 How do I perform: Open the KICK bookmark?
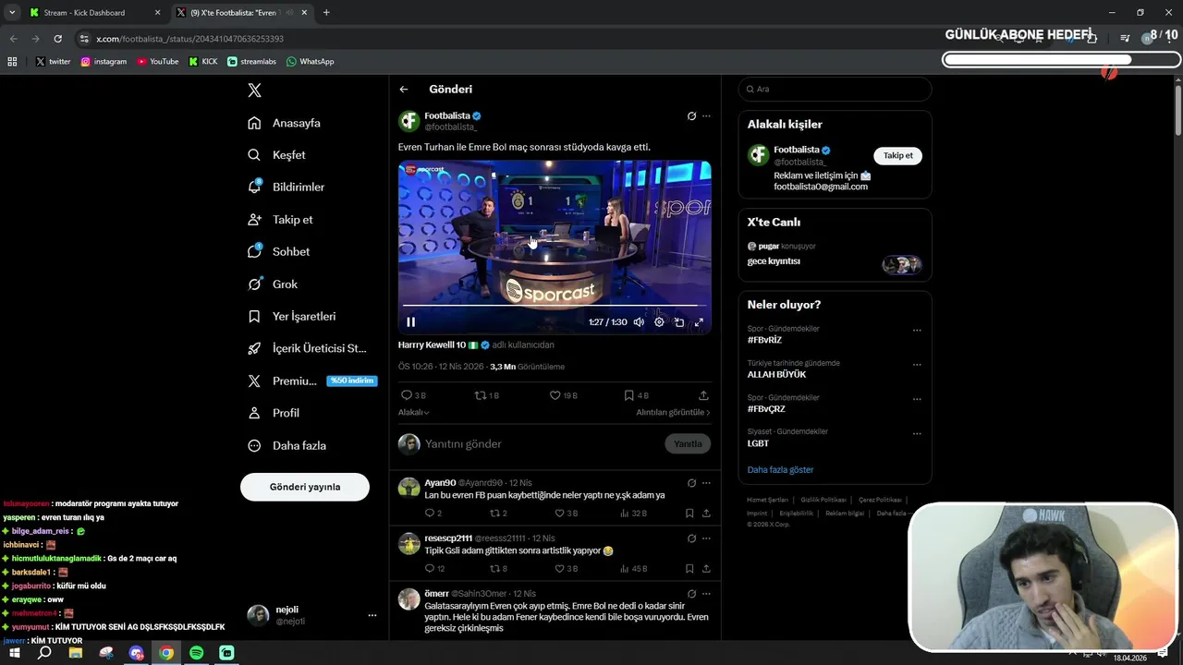203,62
